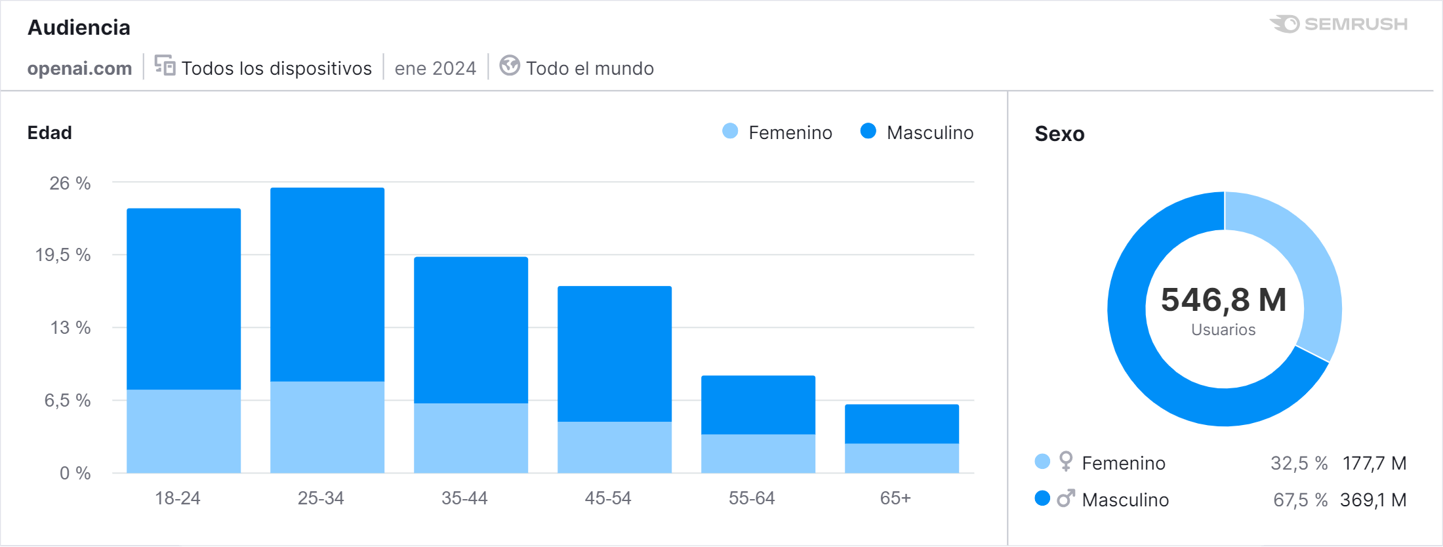Click the dark blue Masculino dot in Sexo legend
Screen dimensions: 1443x547
(x=1042, y=498)
